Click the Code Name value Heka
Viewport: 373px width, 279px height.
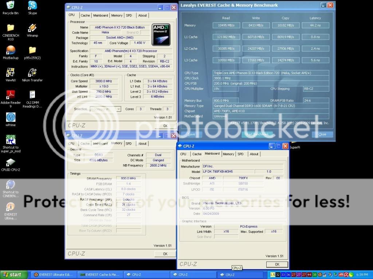pos(105,32)
